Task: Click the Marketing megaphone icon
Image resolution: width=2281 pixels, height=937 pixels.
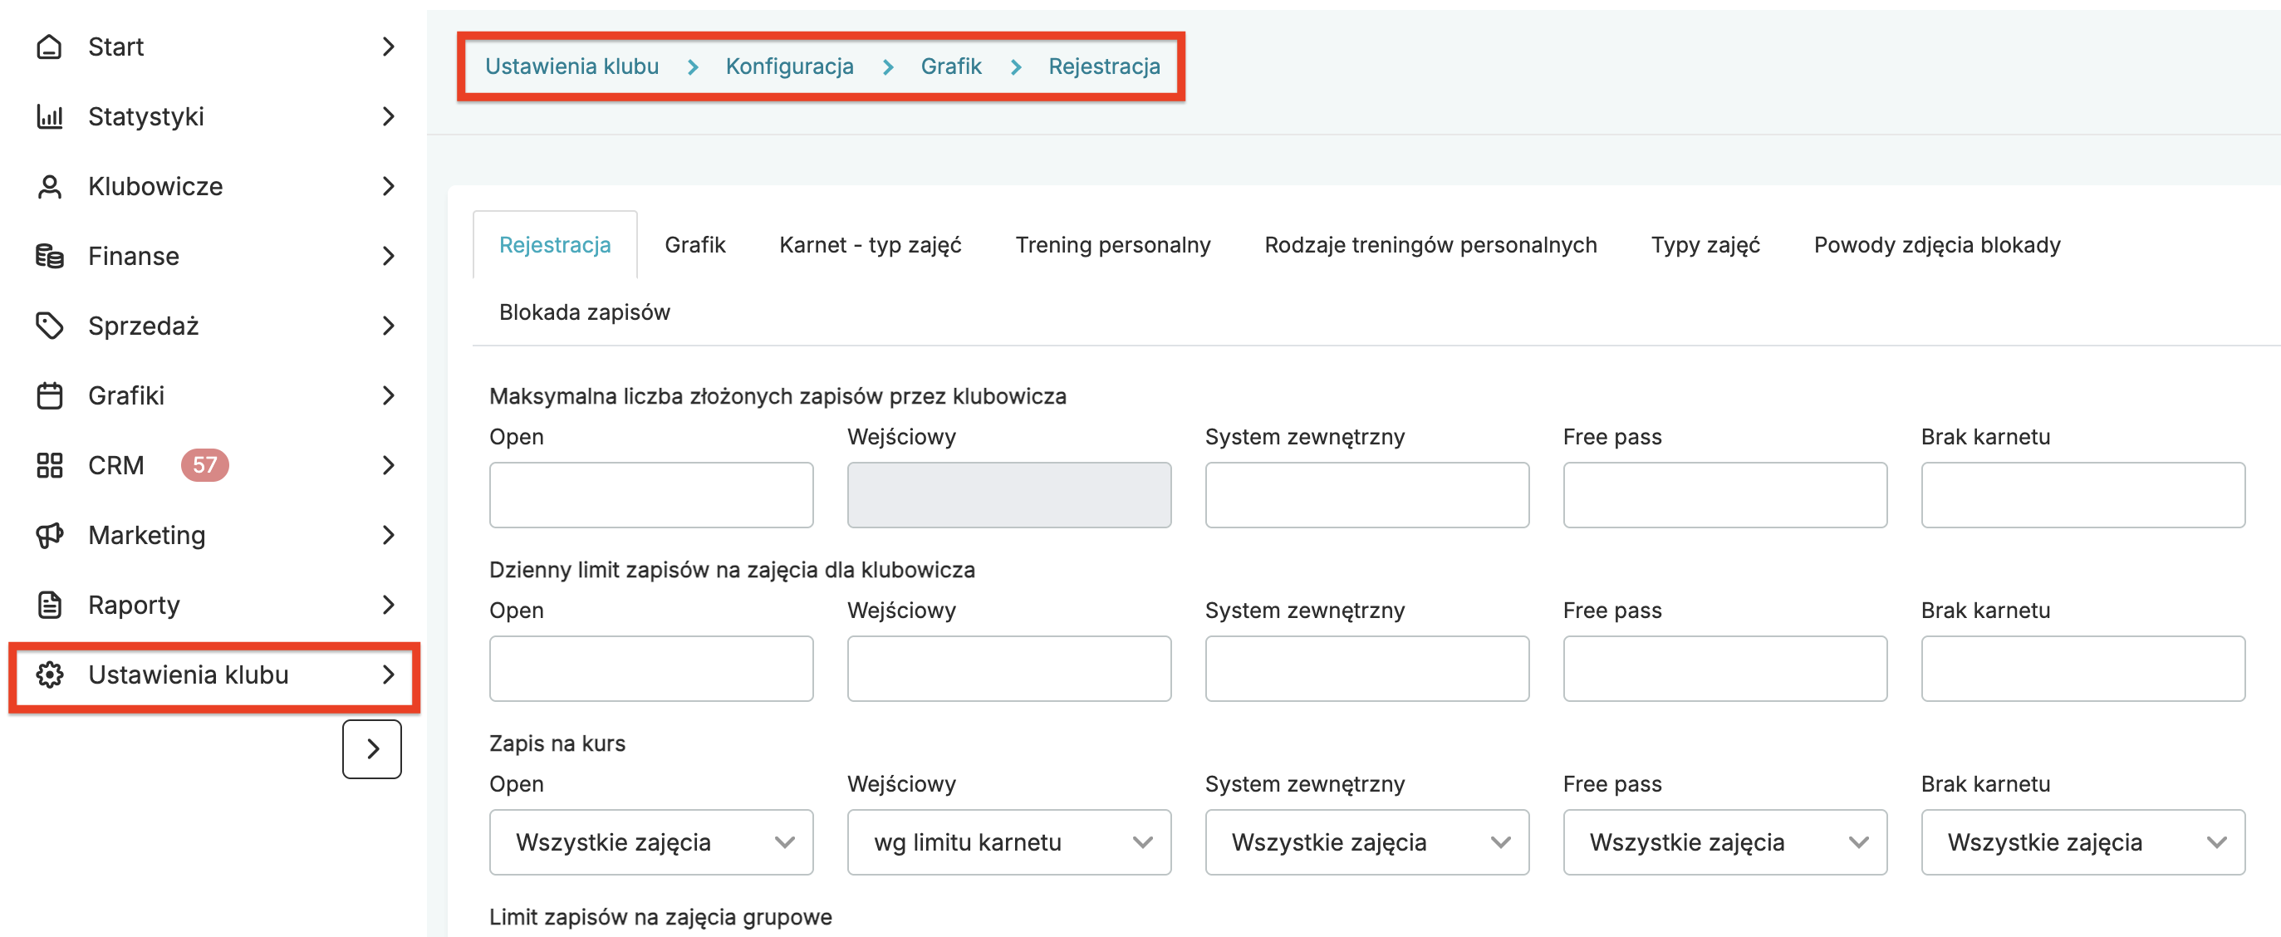Action: 50,536
